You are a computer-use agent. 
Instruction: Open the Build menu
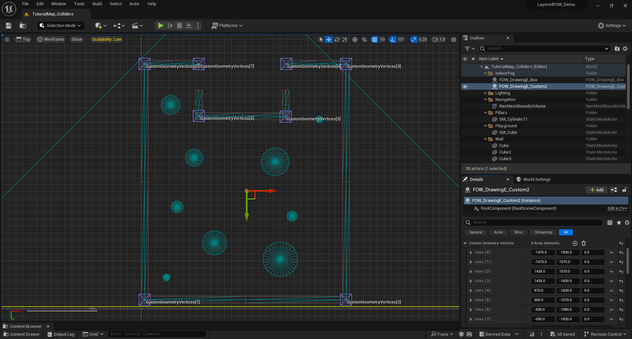coord(97,4)
